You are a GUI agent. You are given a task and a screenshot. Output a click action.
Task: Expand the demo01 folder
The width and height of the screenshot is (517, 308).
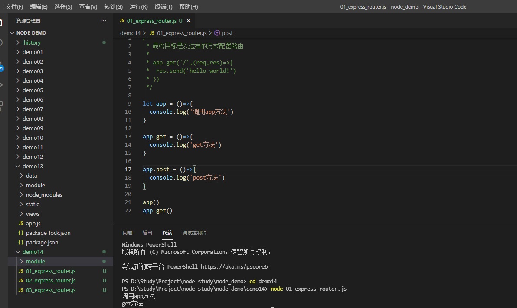[x=18, y=52]
